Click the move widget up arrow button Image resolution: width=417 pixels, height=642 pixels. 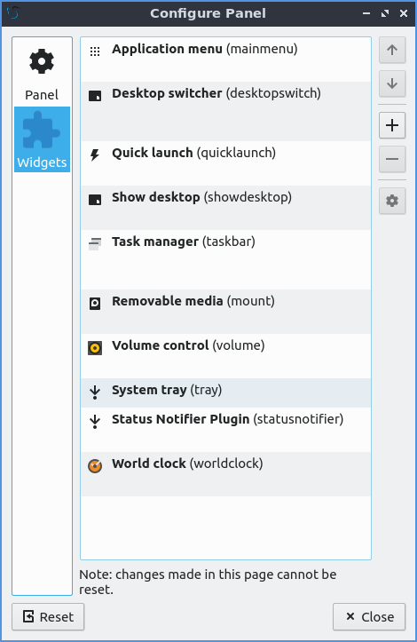coord(392,50)
